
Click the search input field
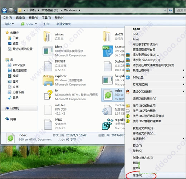180,10
